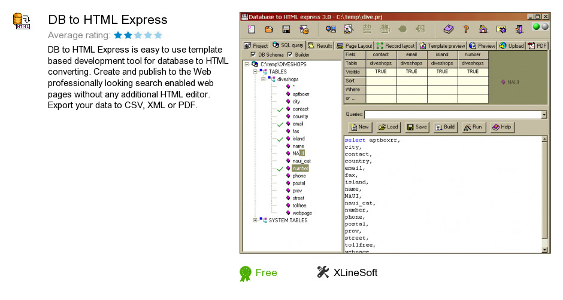Open the Template preview tab
Screen dimensions: 563x300
click(443, 45)
